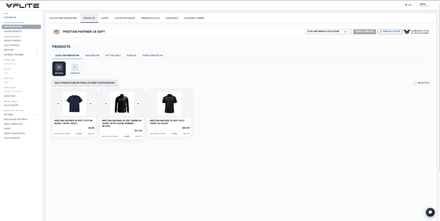Open Sales Report in sidebar
Image resolution: width=440 pixels, height=221 pixels.
(11, 105)
